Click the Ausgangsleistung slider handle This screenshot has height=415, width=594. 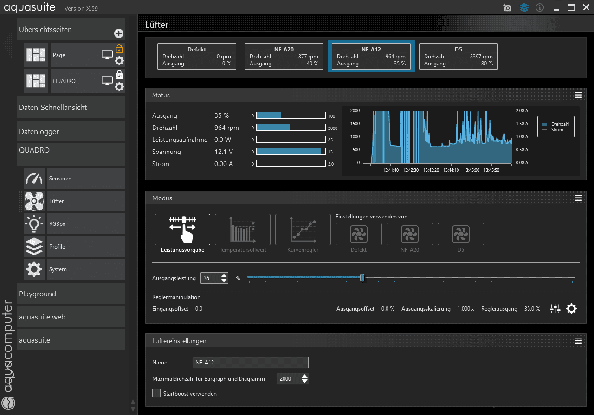coord(362,277)
